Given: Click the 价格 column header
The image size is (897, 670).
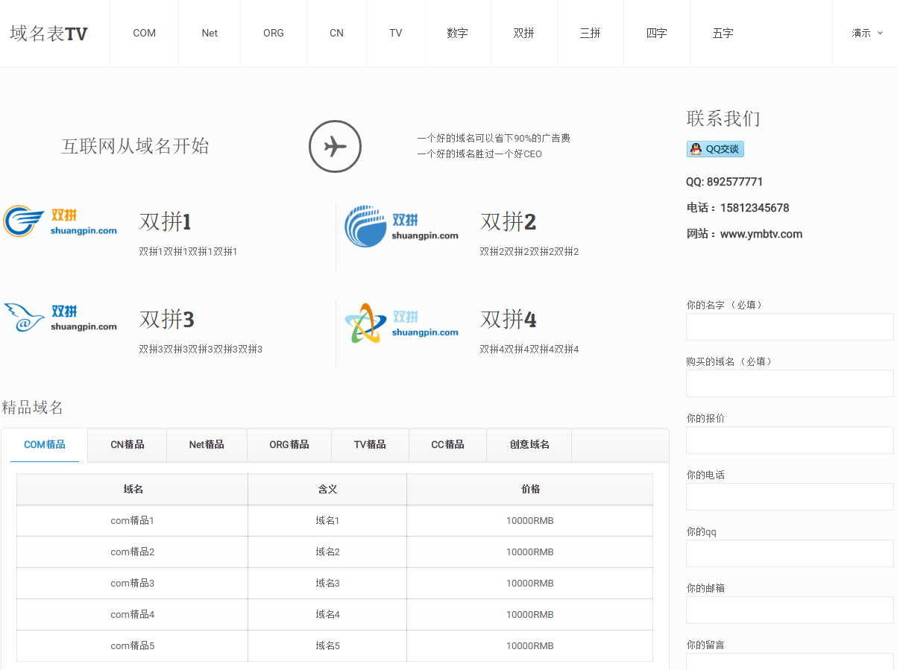Looking at the screenshot, I should coord(530,490).
